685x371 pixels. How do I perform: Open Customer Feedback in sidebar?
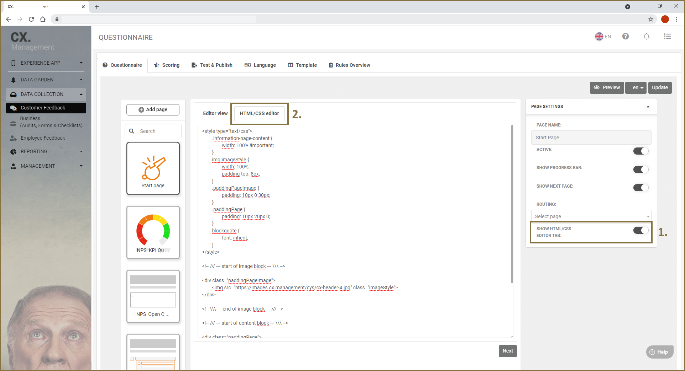coord(46,108)
